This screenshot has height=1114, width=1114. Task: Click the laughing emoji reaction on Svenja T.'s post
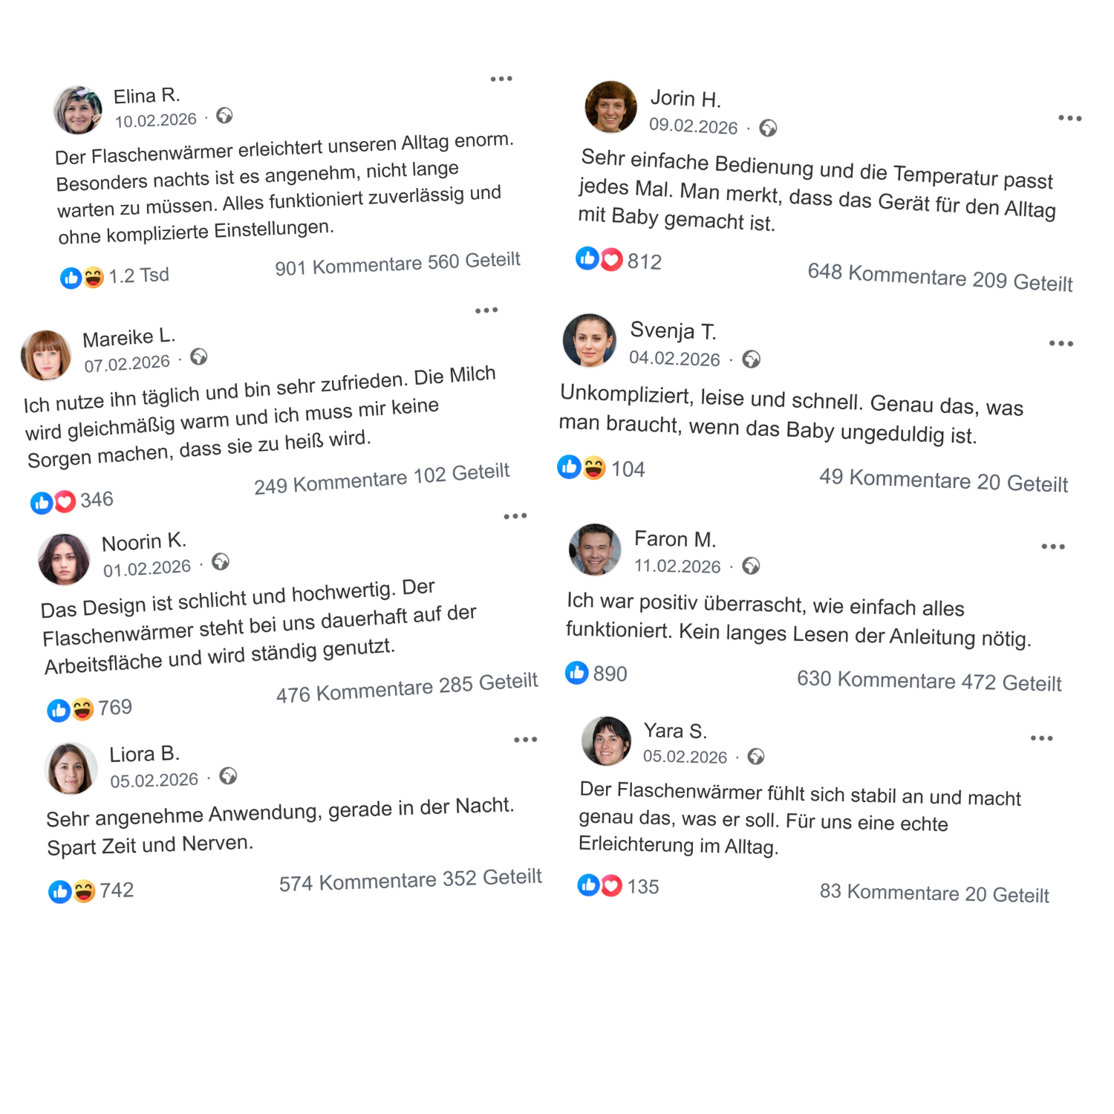coord(594,468)
